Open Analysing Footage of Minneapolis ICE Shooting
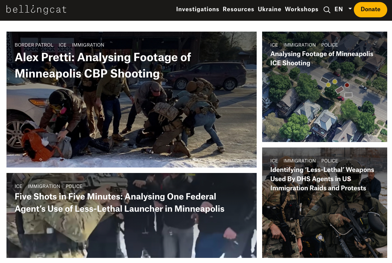The width and height of the screenshot is (392, 263). click(x=321, y=58)
